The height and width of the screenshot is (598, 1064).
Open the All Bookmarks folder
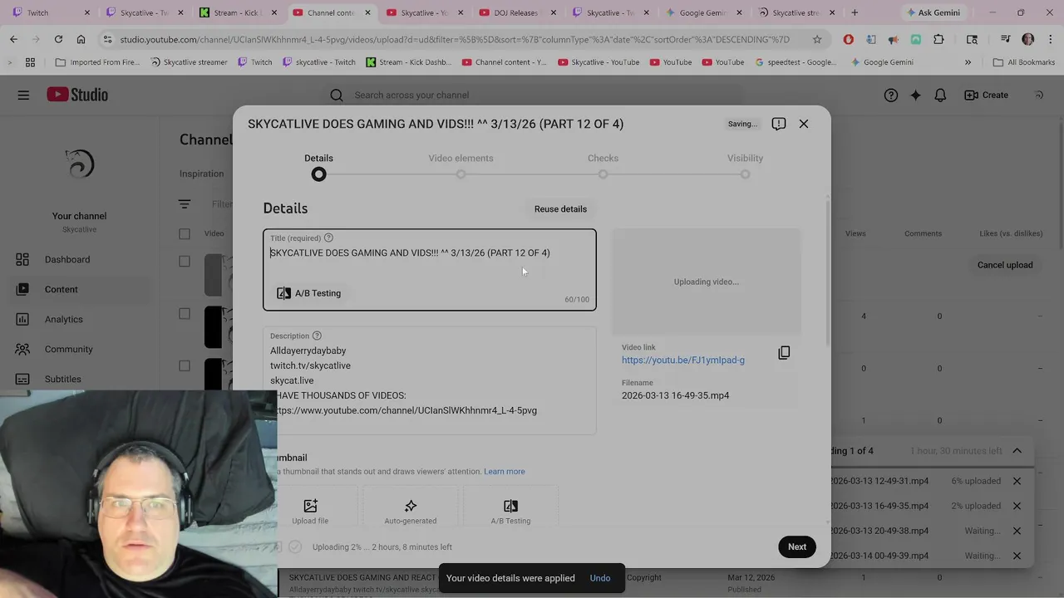point(1023,62)
